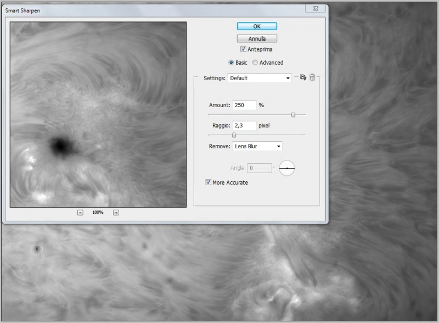
Task: Zoom in the preview with plus button
Action: point(116,213)
